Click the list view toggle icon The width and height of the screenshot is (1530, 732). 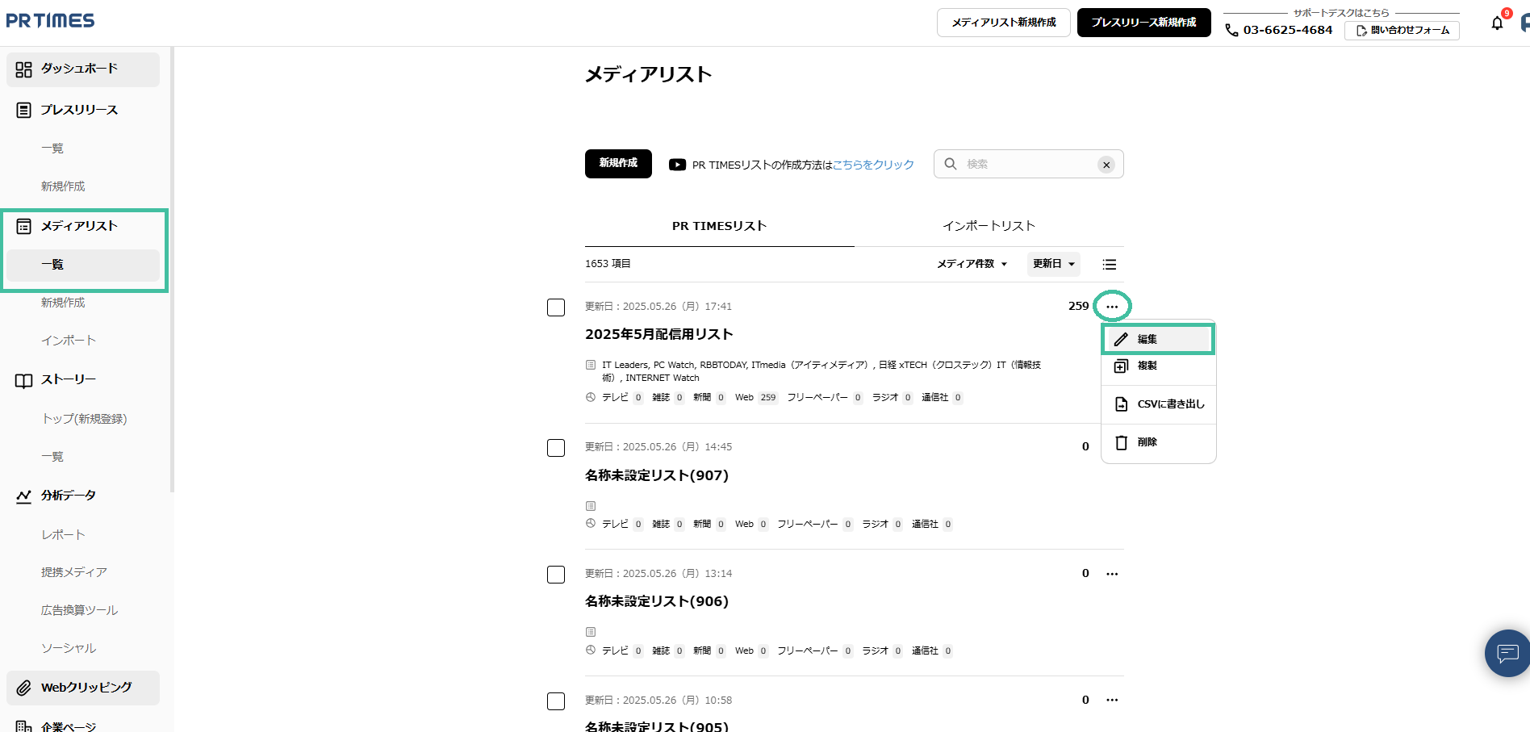pos(1110,265)
